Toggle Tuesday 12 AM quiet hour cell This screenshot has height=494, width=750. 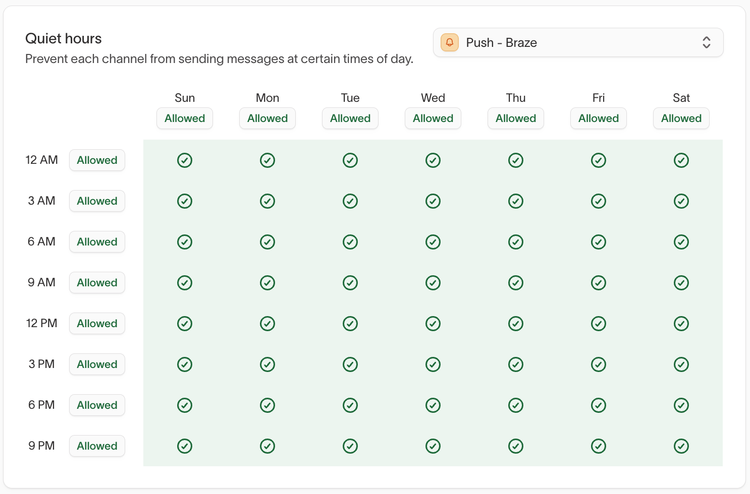point(350,160)
